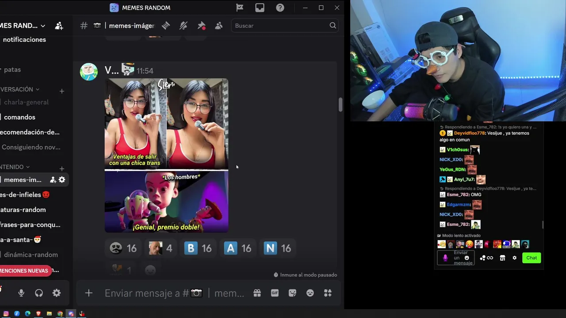Click invite people icon beside server name
Image resolution: width=566 pixels, height=318 pixels.
point(59,26)
